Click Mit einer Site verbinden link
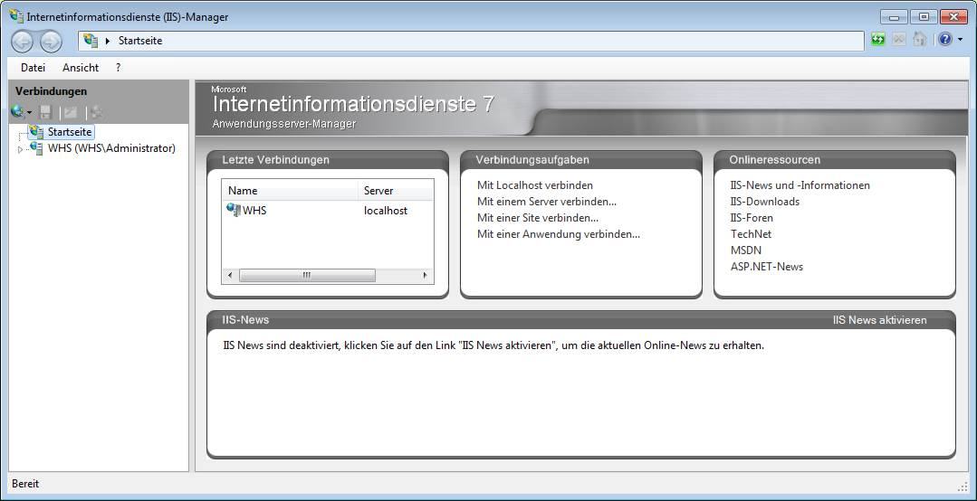The height and width of the screenshot is (501, 977). (538, 218)
